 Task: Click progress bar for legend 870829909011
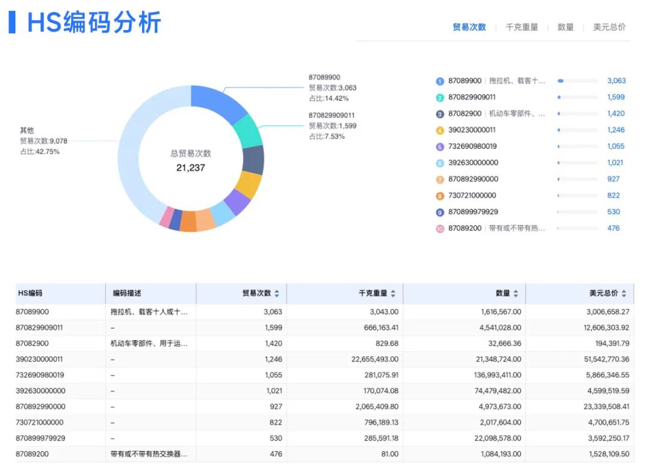(578, 97)
